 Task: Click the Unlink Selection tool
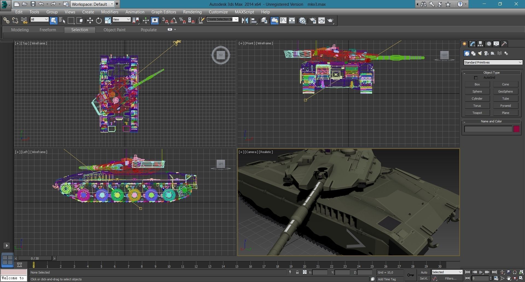15,21
